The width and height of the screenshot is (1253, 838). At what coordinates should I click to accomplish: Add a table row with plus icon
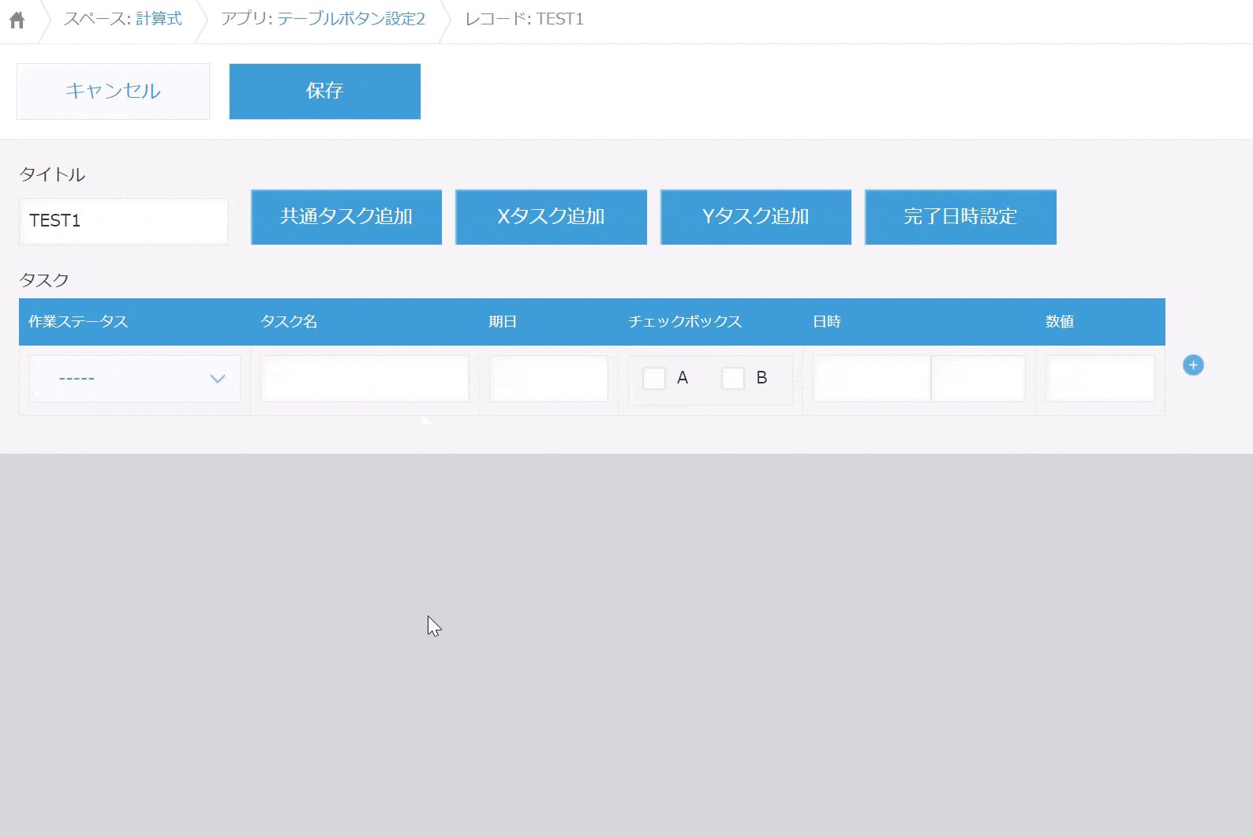click(1193, 365)
